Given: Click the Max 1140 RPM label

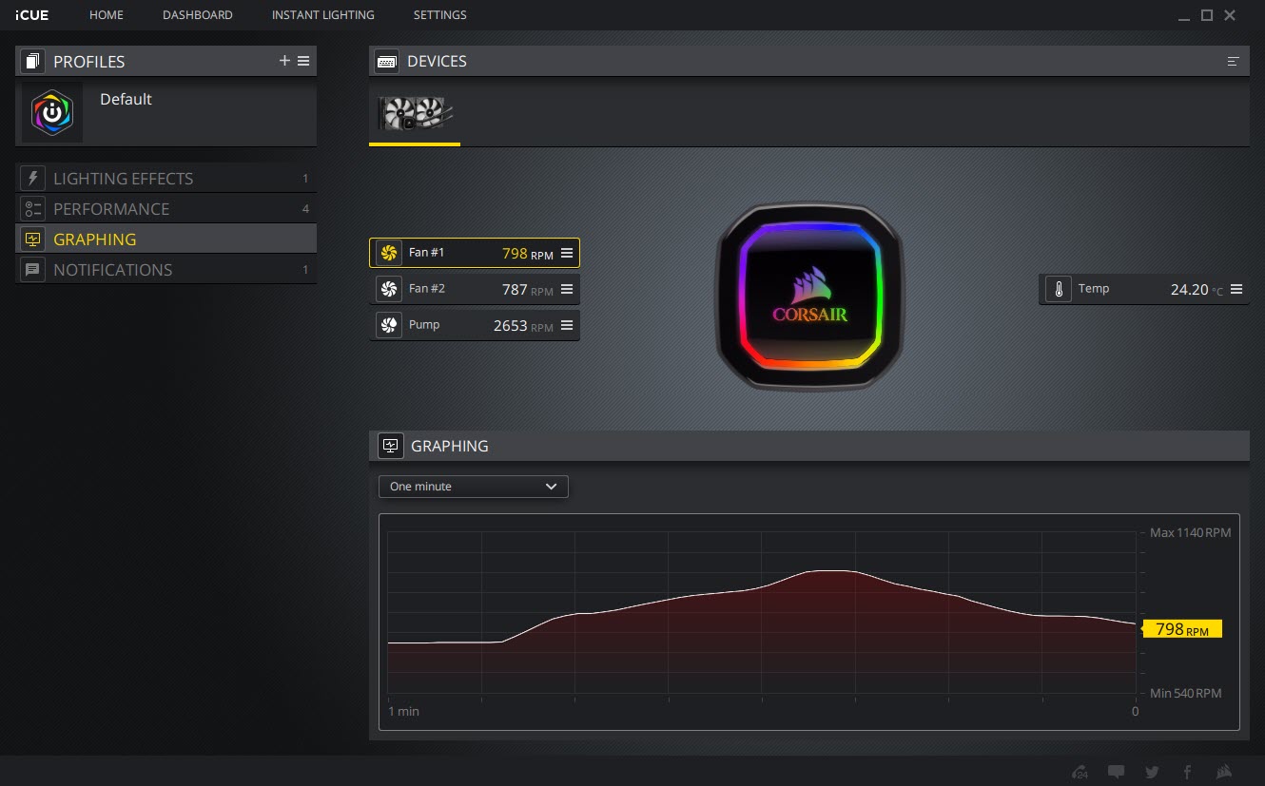Looking at the screenshot, I should [x=1190, y=532].
